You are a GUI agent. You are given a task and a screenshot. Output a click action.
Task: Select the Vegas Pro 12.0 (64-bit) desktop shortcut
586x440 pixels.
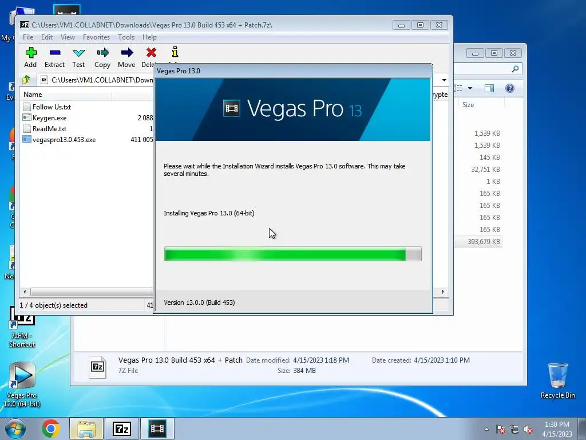tap(22, 385)
